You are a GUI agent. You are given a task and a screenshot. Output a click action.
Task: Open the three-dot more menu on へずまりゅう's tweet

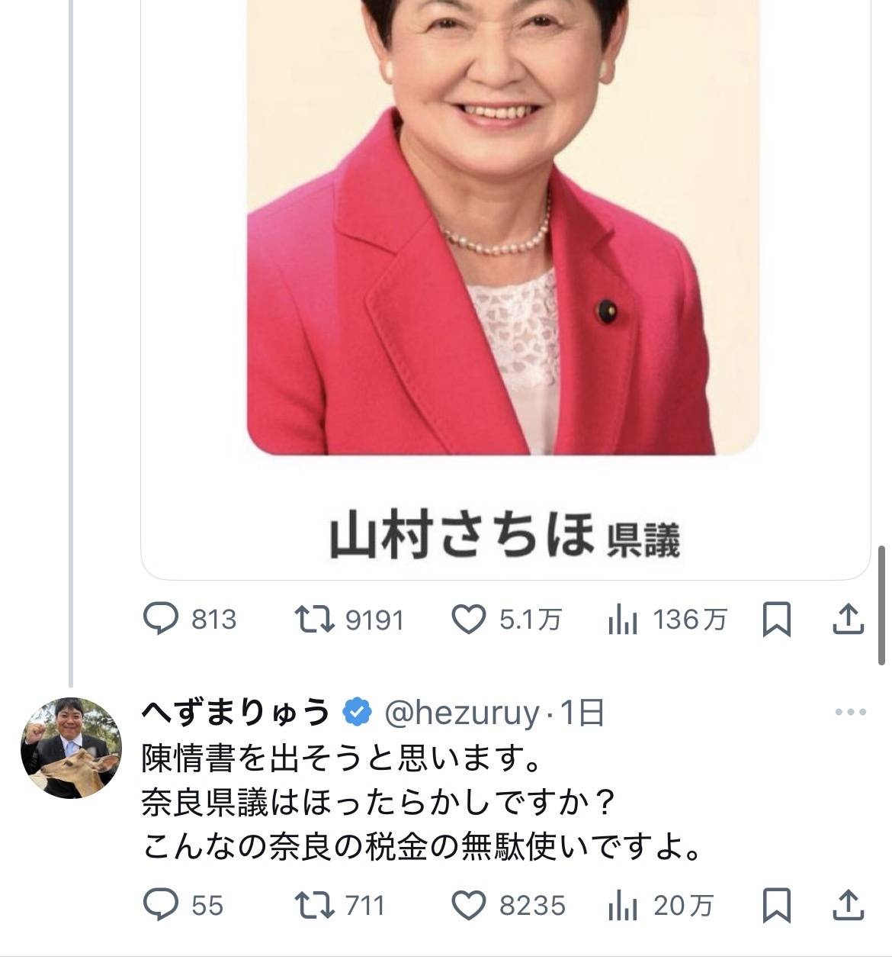tap(851, 713)
